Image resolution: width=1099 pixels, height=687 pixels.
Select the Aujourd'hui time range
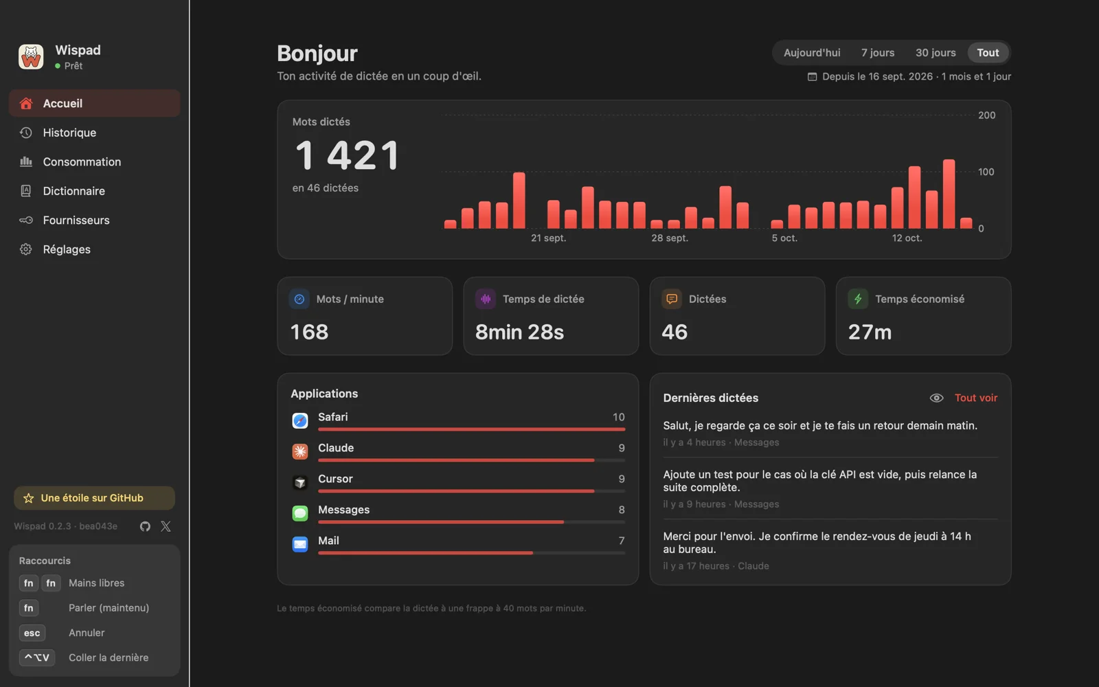812,53
